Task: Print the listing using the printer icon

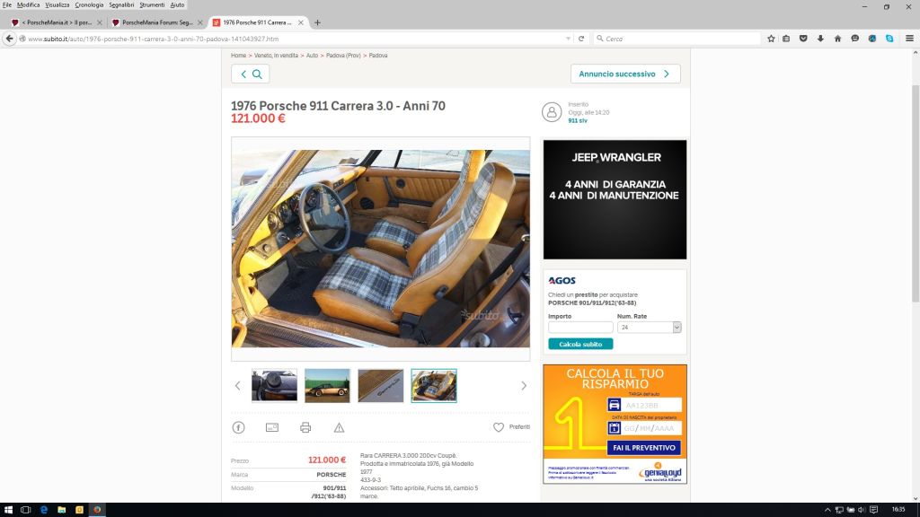Action: tap(305, 427)
